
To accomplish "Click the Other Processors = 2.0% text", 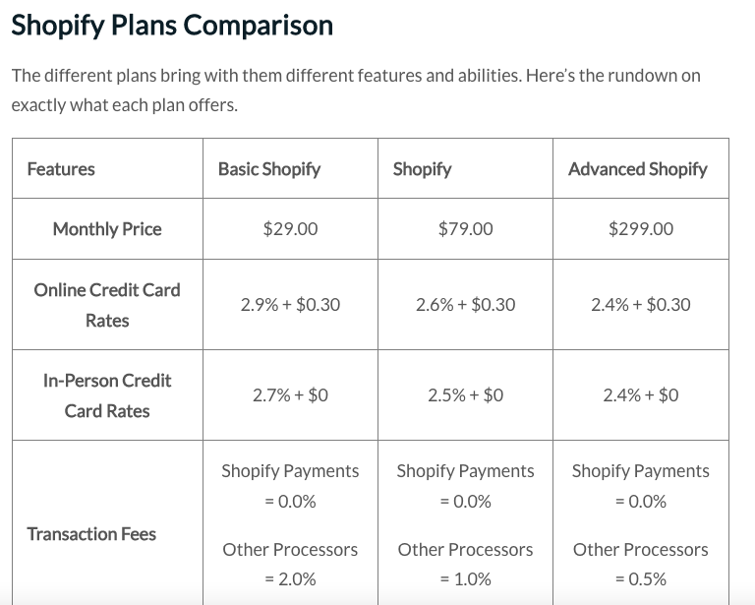I will (290, 564).
